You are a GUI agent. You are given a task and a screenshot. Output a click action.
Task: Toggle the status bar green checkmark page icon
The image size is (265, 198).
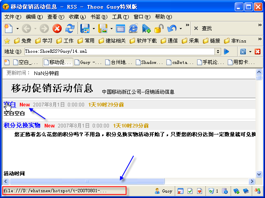190,191
